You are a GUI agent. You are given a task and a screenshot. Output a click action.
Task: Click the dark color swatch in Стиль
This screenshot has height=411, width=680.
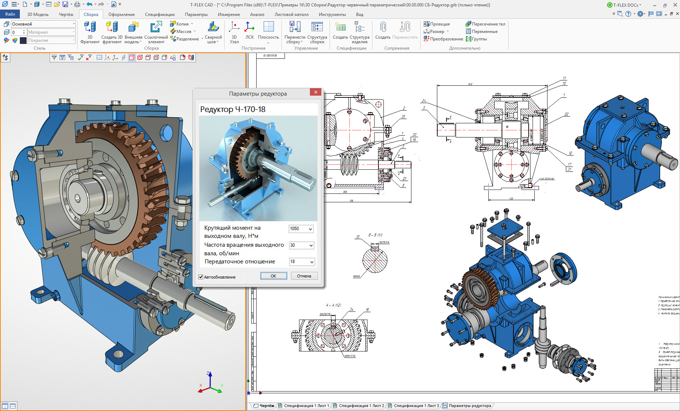[23, 40]
